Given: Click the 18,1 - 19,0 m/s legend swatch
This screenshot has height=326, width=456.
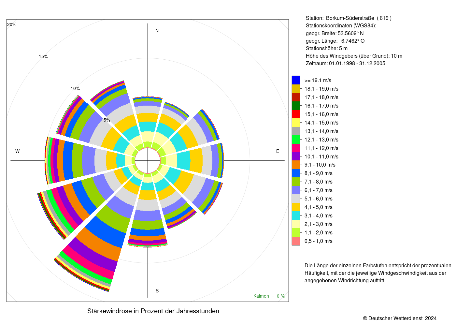Looking at the screenshot, I should [x=296, y=89].
